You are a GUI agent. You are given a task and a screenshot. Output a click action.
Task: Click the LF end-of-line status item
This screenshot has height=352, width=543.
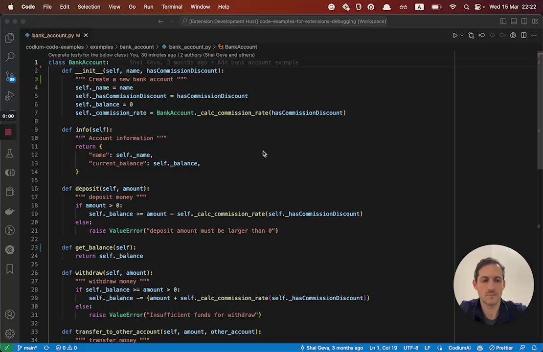tap(428, 348)
